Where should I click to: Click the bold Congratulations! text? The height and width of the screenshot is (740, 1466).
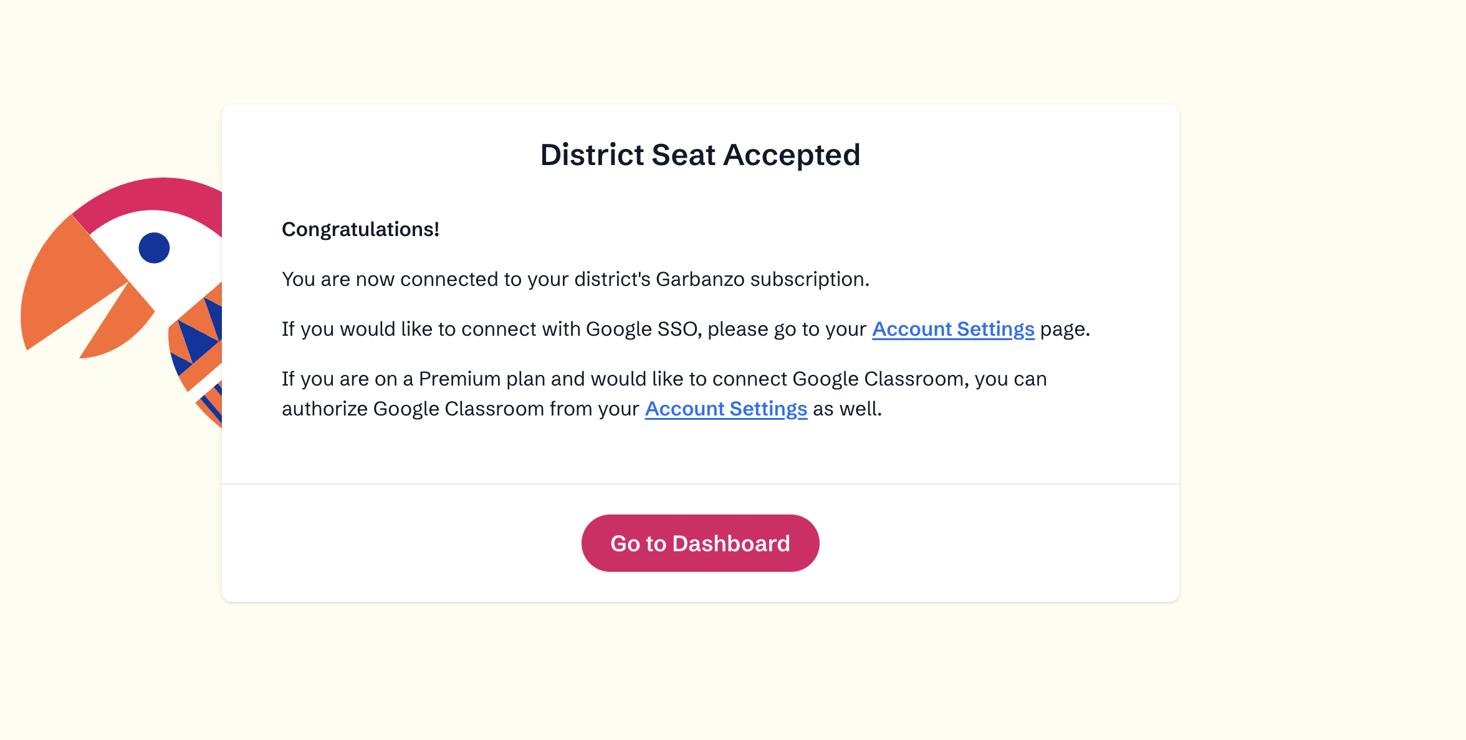point(360,229)
